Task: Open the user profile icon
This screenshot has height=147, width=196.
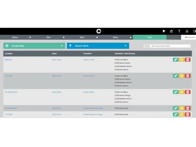Action: pyautogui.click(x=187, y=31)
